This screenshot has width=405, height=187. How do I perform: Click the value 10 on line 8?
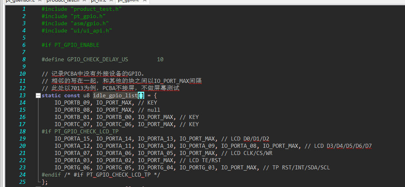(160, 60)
